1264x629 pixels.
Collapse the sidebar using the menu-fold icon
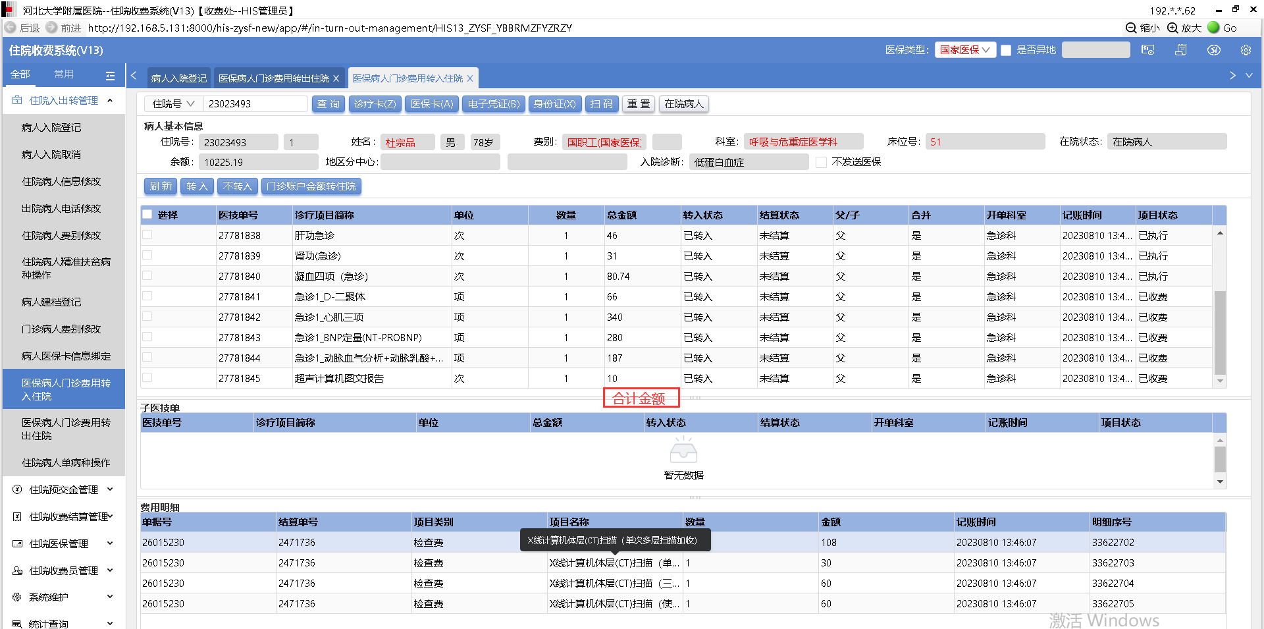pos(110,76)
